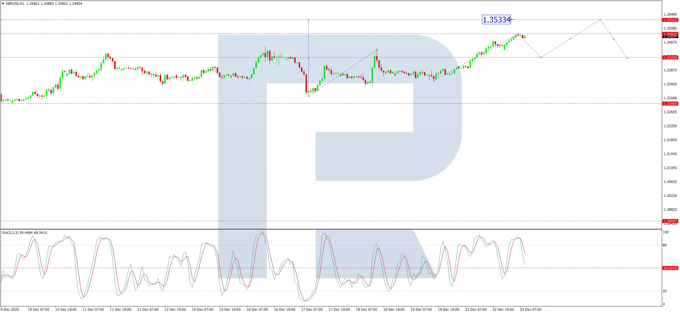Image resolution: width=680 pixels, height=313 pixels.
Task: Click the red 1.34922 price level tag
Action: click(670, 34)
